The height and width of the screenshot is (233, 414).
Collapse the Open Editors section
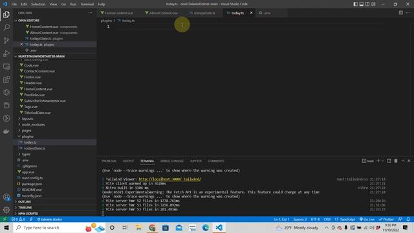point(28,20)
